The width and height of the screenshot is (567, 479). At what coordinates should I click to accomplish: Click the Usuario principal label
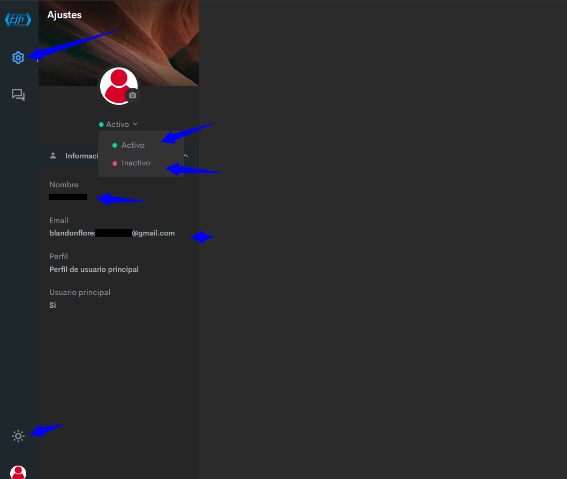pyautogui.click(x=80, y=292)
